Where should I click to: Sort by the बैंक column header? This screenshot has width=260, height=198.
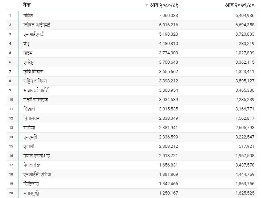pyautogui.click(x=27, y=5)
